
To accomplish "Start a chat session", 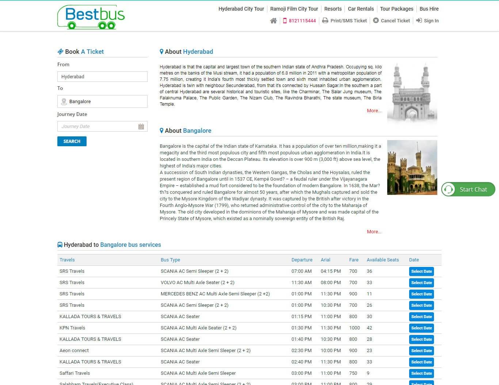I will (468, 189).
